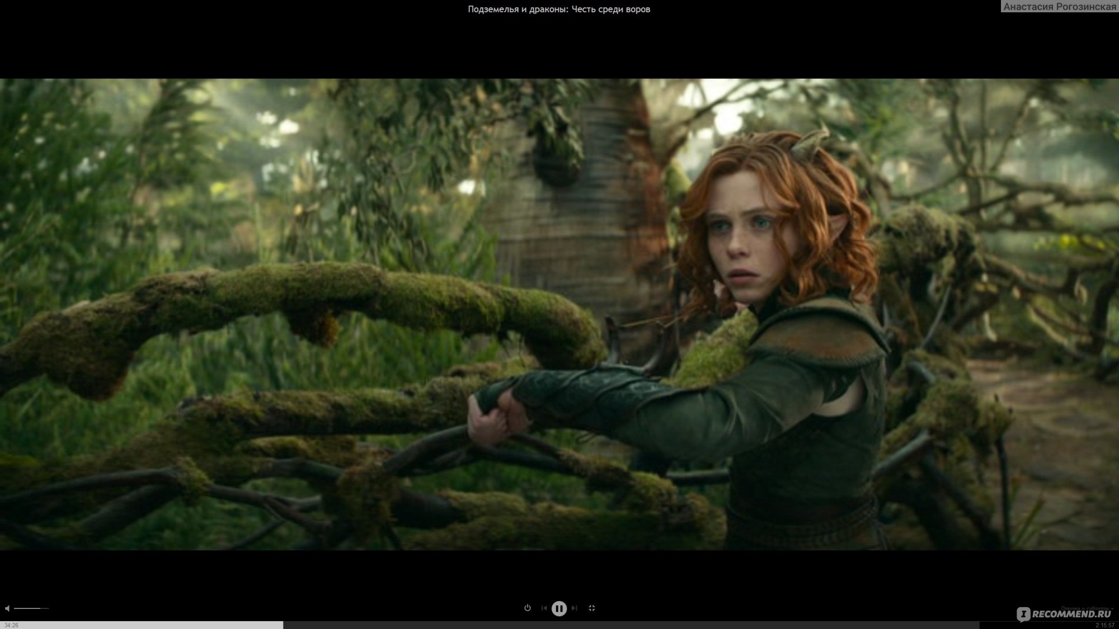
Task: Seek within the playback progress bar
Action: pyautogui.click(x=559, y=625)
